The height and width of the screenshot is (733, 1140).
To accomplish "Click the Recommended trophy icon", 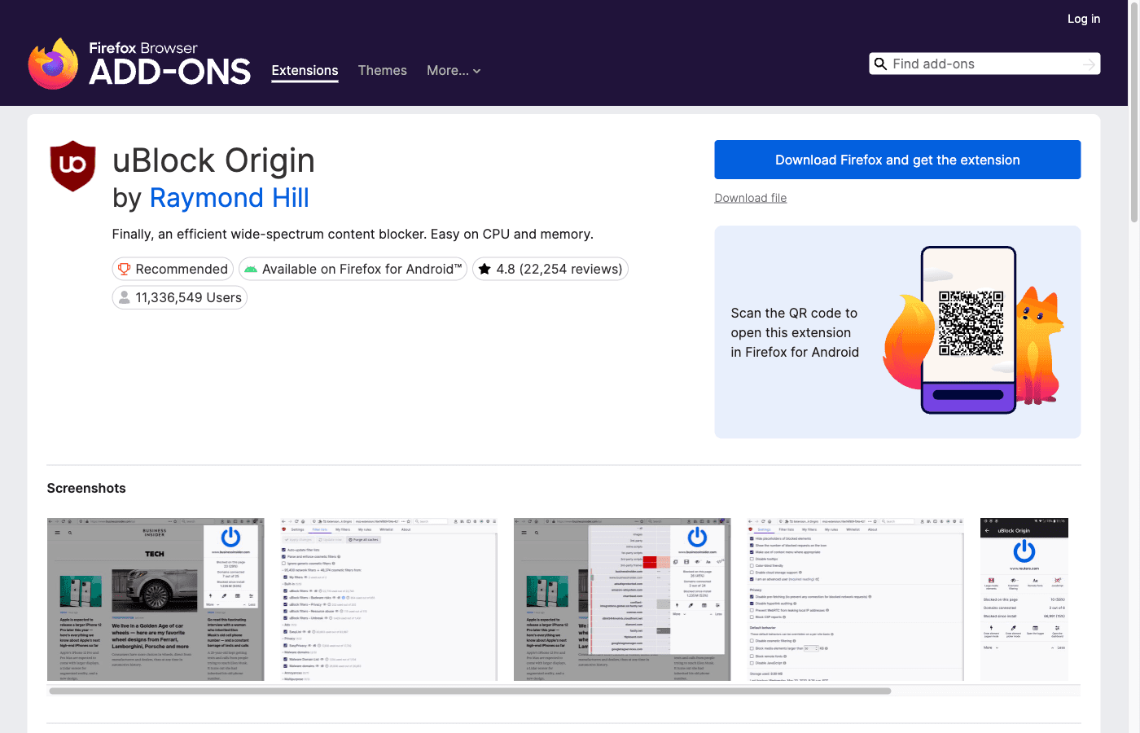I will coord(125,269).
